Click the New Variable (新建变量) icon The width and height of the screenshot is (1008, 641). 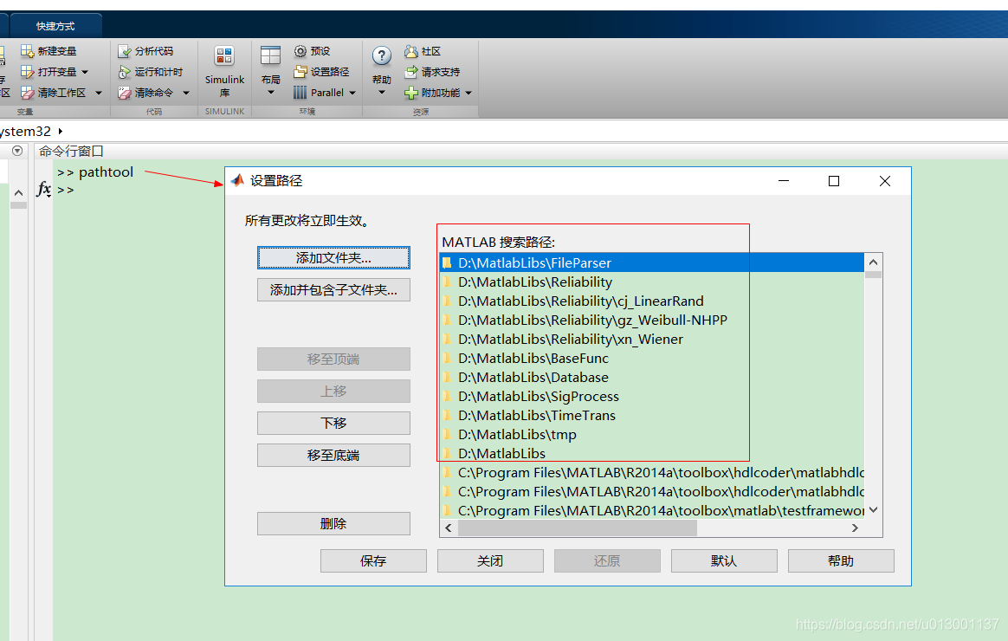coord(27,51)
